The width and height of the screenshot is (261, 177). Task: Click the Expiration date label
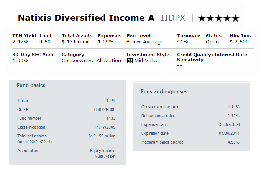[x=155, y=134]
